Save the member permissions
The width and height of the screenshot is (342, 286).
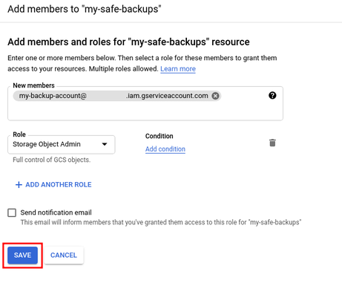pos(22,256)
